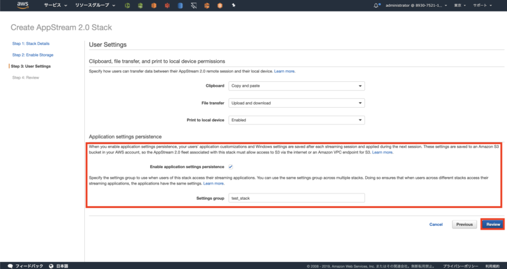This screenshot has width=507, height=269.
Task: Select Step 4: Review in sidebar
Action: point(25,77)
